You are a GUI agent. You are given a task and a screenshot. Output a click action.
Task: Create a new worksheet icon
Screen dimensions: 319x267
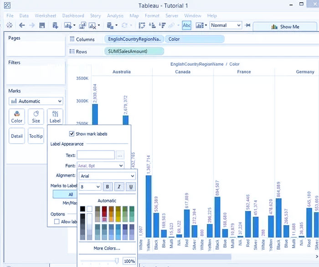point(68,26)
